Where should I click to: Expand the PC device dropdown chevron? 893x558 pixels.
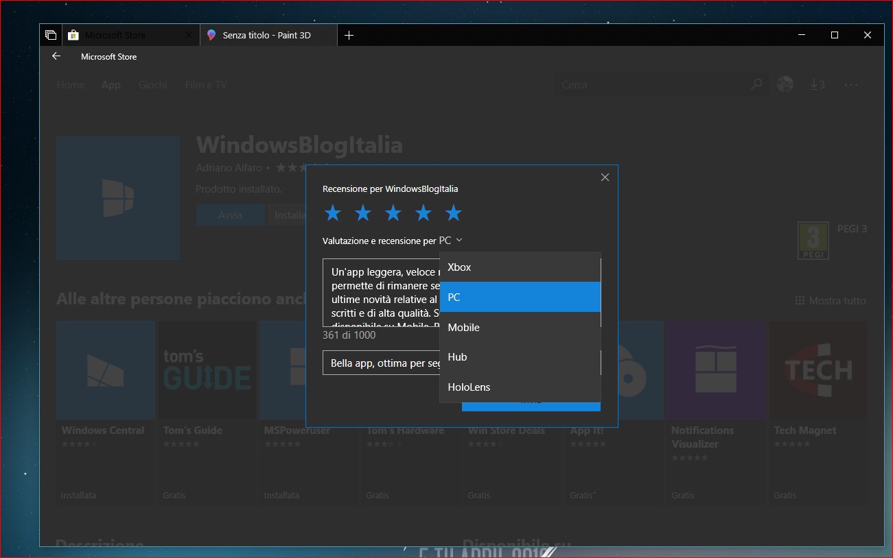pos(459,241)
